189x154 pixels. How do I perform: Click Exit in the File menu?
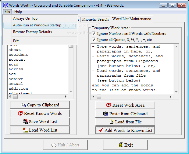[x=40, y=41]
